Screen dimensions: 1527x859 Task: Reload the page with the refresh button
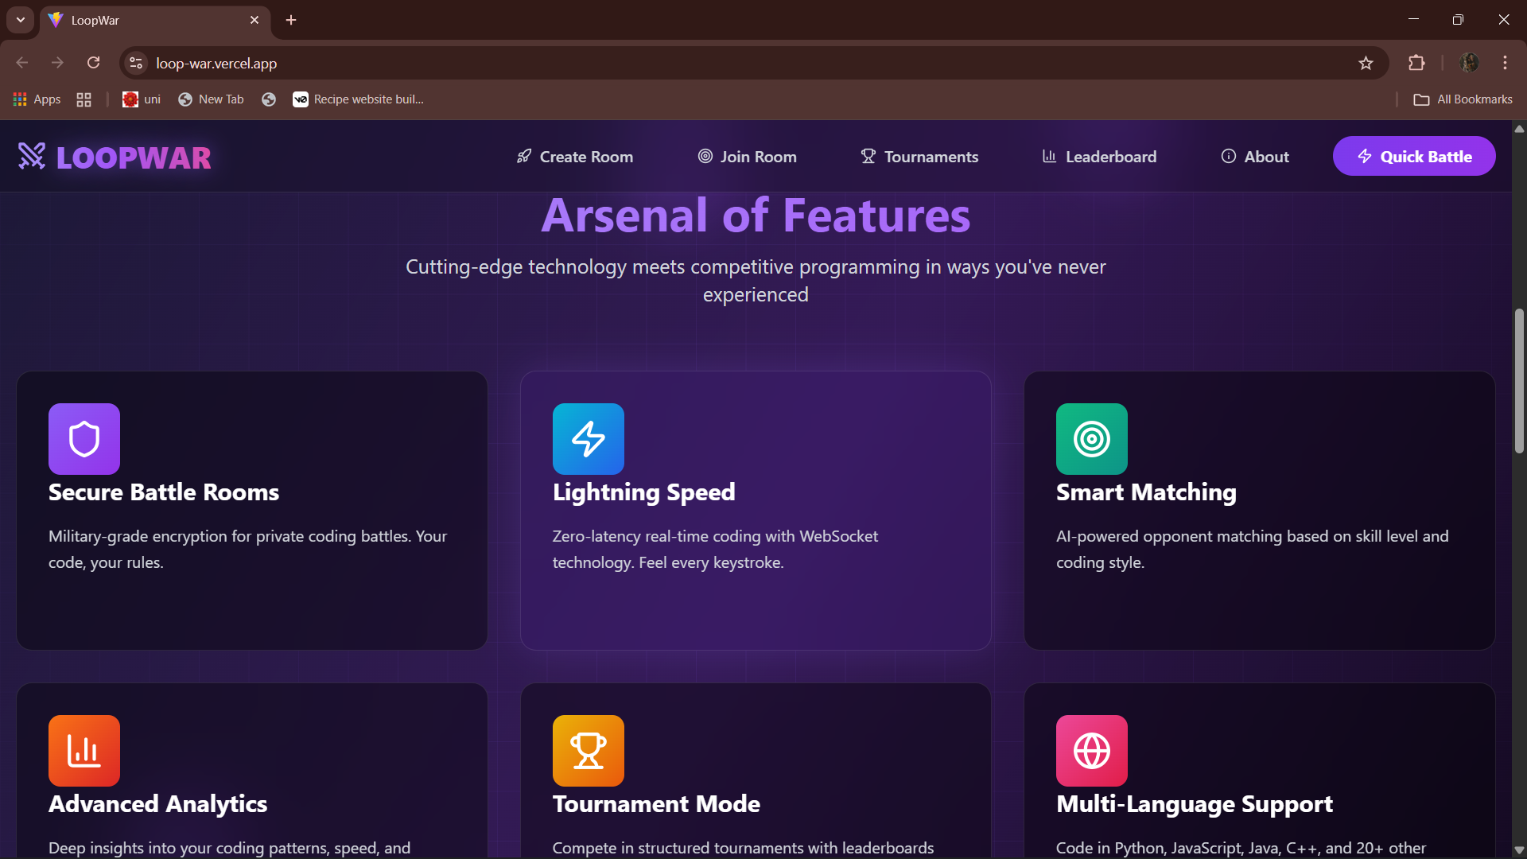point(94,64)
